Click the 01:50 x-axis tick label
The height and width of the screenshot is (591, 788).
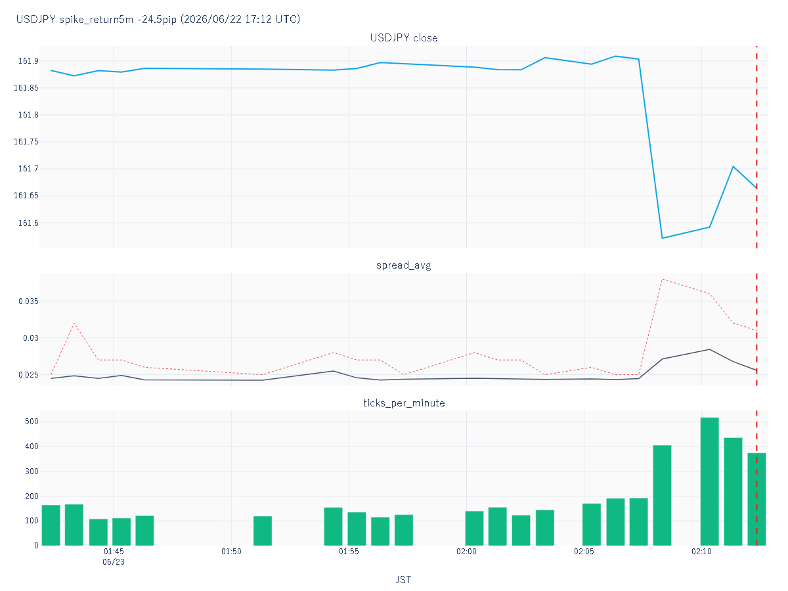pyautogui.click(x=231, y=552)
